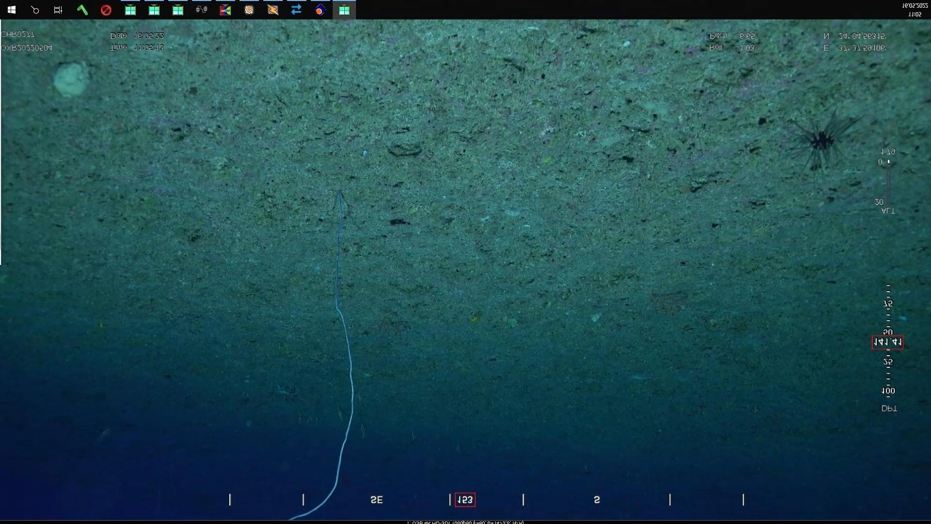Click the E longitude coordinate readout
The height and width of the screenshot is (524, 931).
tap(855, 48)
